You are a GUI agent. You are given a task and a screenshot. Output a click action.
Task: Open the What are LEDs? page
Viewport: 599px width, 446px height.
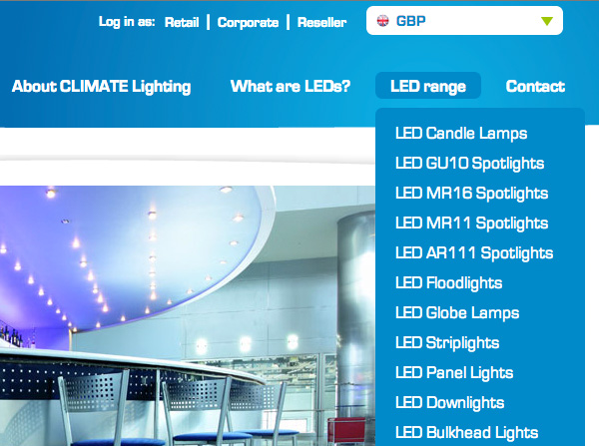[x=290, y=87]
